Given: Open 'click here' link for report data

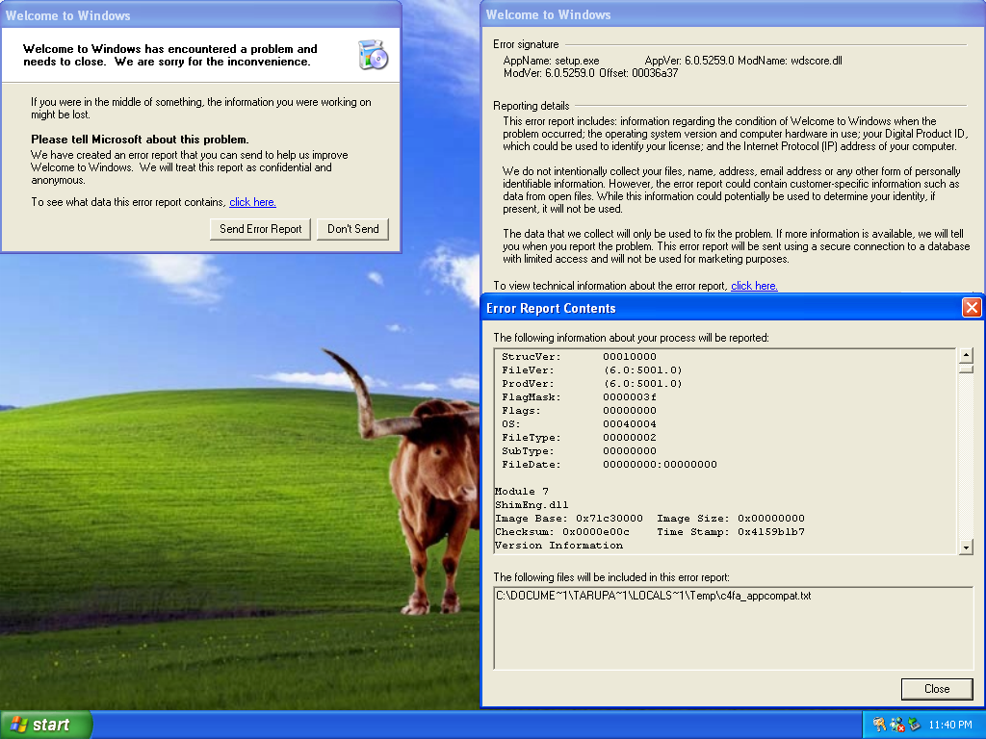Looking at the screenshot, I should pos(253,202).
